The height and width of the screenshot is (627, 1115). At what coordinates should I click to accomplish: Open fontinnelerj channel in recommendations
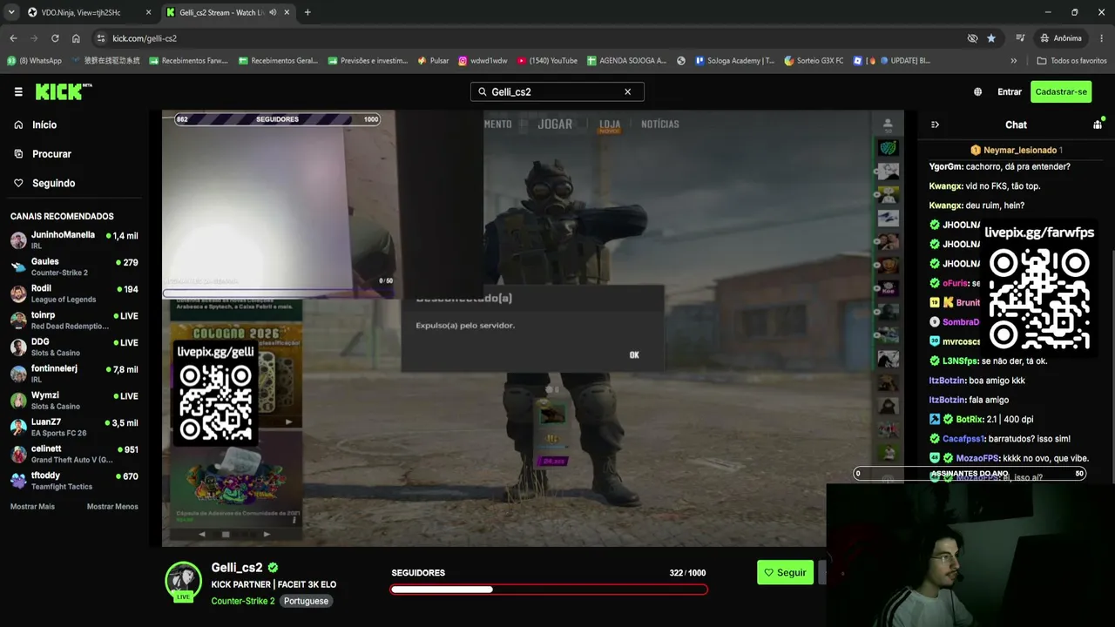click(74, 374)
